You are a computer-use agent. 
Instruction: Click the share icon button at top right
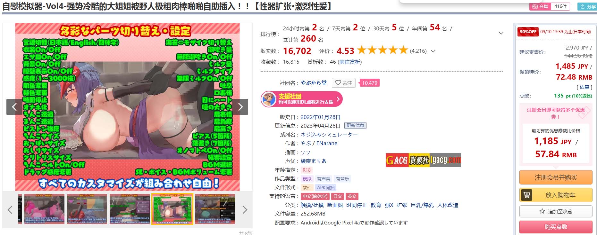pos(587,6)
